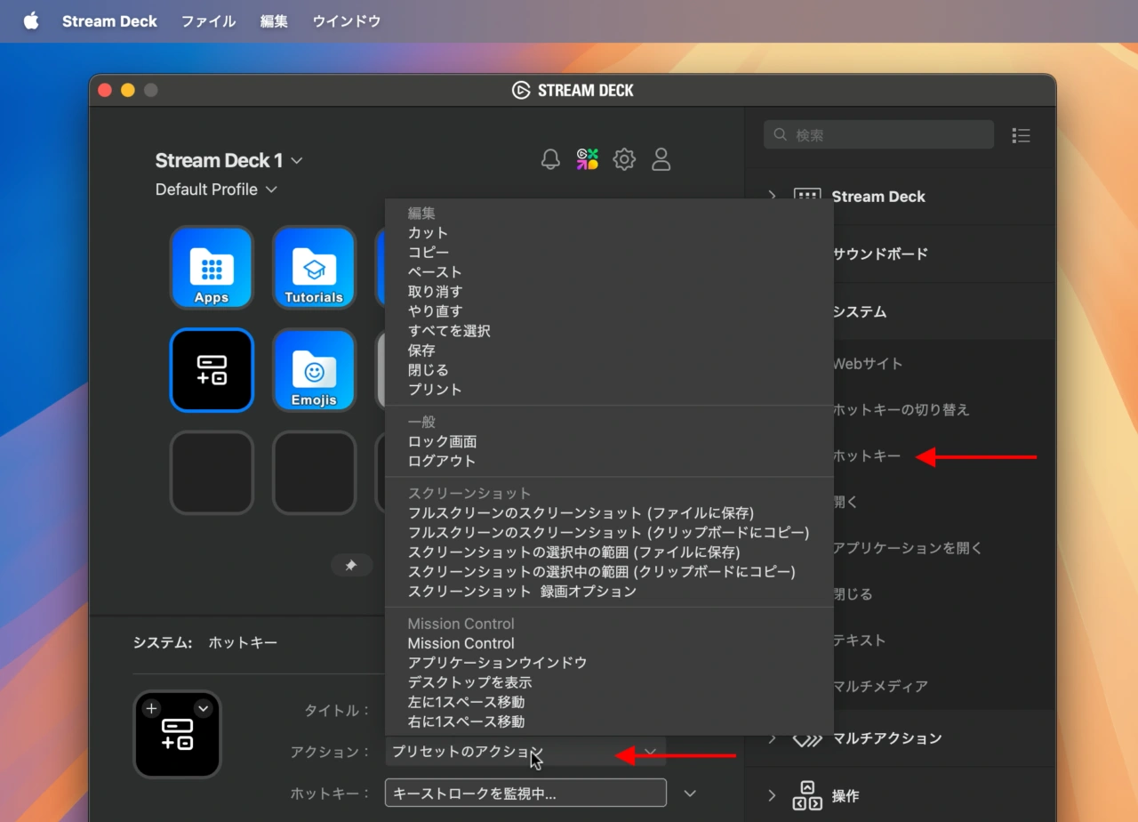The width and height of the screenshot is (1138, 822).
Task: Click the pin icon under the key grid
Action: coord(352,565)
